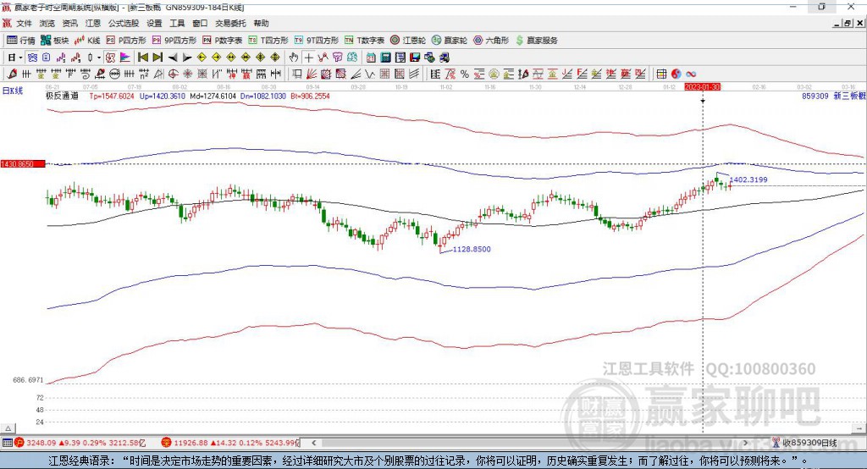Click the blue infinity loop icon
867x469 pixels.
[691, 74]
